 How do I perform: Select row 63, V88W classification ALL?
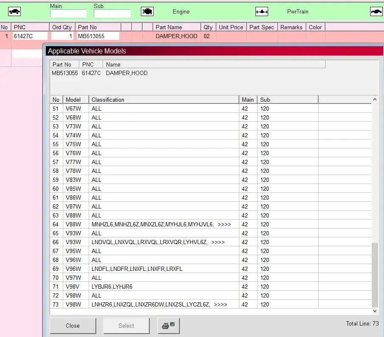[x=210, y=215]
